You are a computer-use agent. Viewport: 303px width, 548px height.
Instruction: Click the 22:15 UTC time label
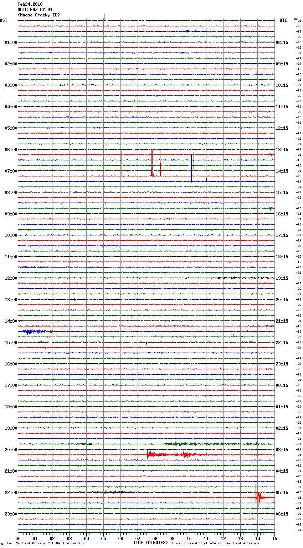(x=282, y=343)
